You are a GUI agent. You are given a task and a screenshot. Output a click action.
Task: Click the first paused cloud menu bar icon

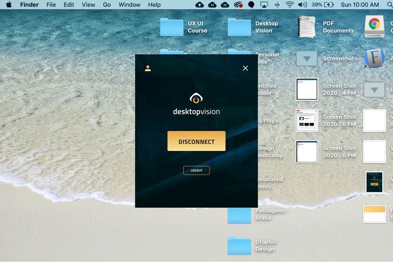(x=212, y=5)
